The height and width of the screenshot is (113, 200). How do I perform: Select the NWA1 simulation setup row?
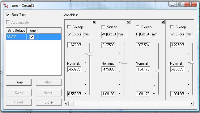coord(34,37)
